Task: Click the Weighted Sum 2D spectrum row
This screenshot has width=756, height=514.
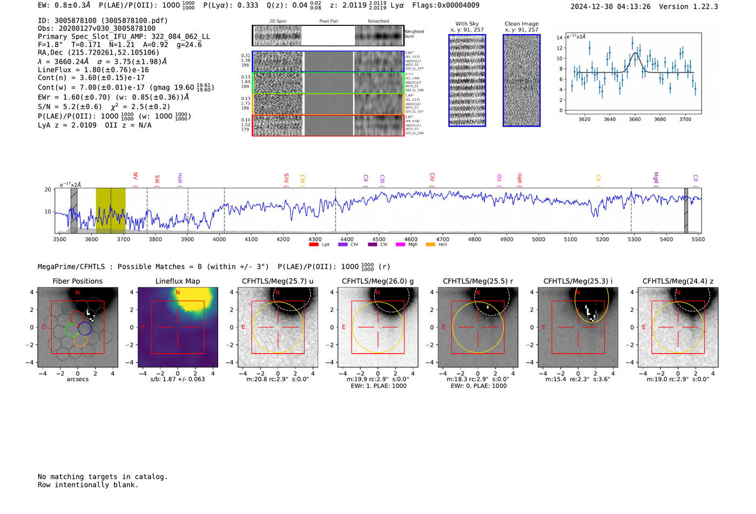Action: pyautogui.click(x=328, y=36)
